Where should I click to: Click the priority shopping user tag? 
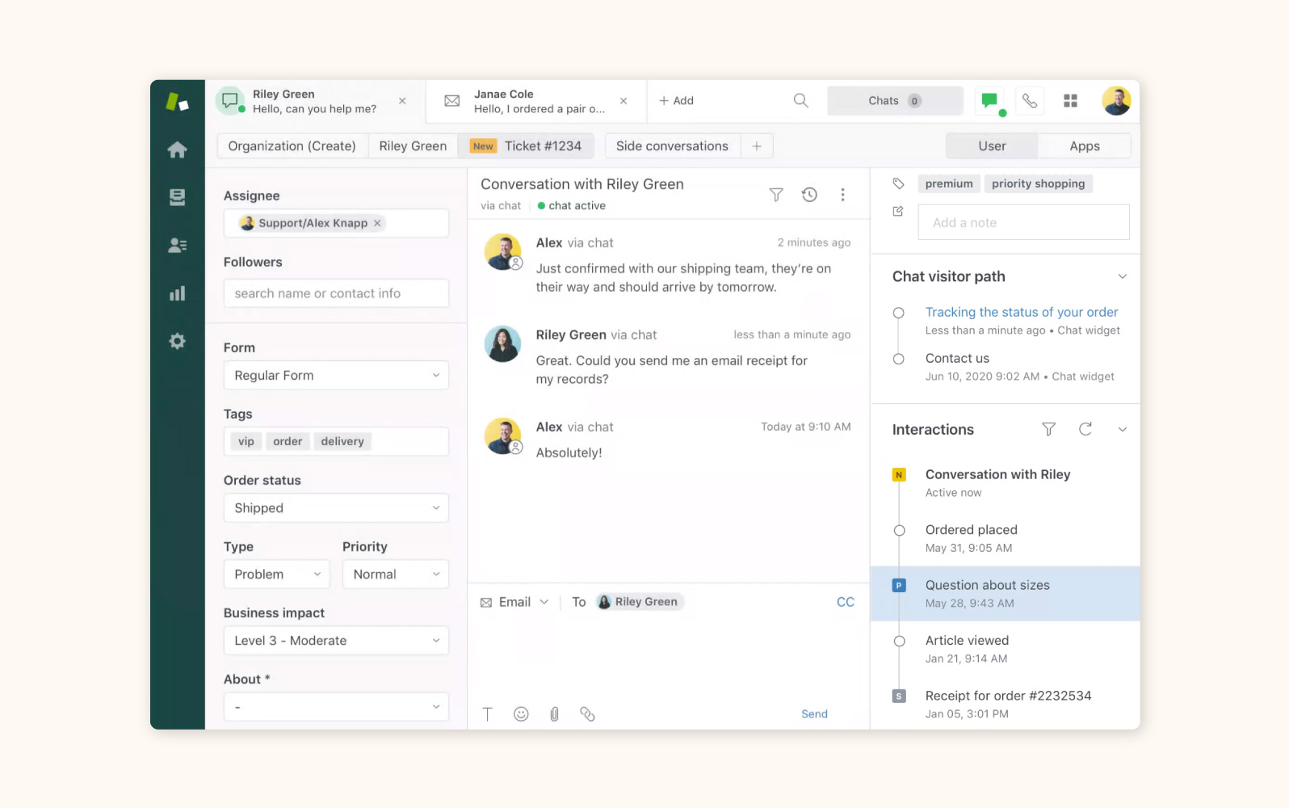[x=1039, y=183]
